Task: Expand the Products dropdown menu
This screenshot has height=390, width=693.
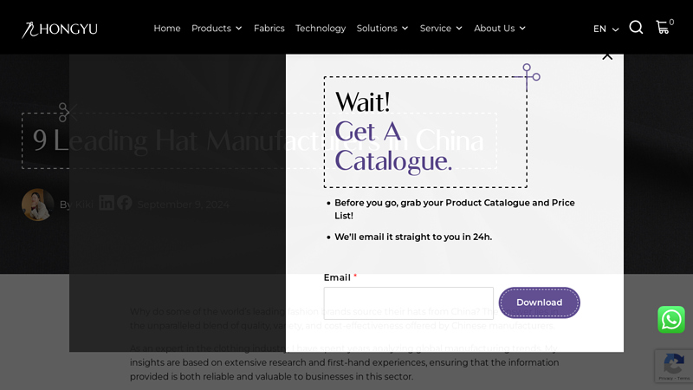Action: [217, 29]
